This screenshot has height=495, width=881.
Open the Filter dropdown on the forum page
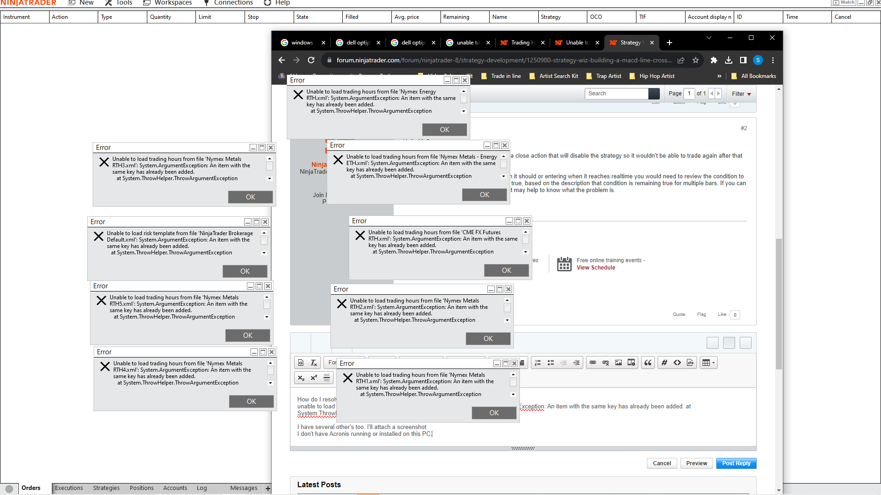pos(741,94)
